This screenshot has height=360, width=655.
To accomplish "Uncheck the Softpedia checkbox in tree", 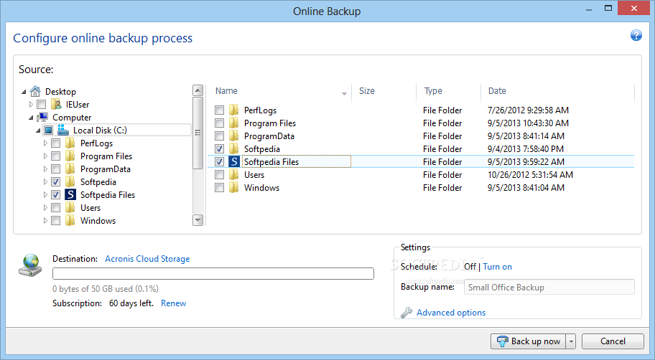I will point(55,182).
